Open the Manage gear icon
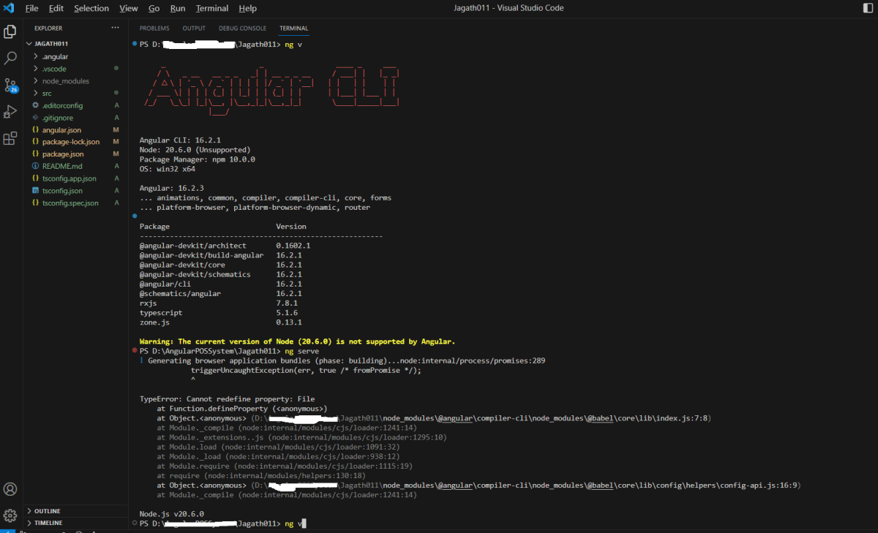 tap(10, 515)
